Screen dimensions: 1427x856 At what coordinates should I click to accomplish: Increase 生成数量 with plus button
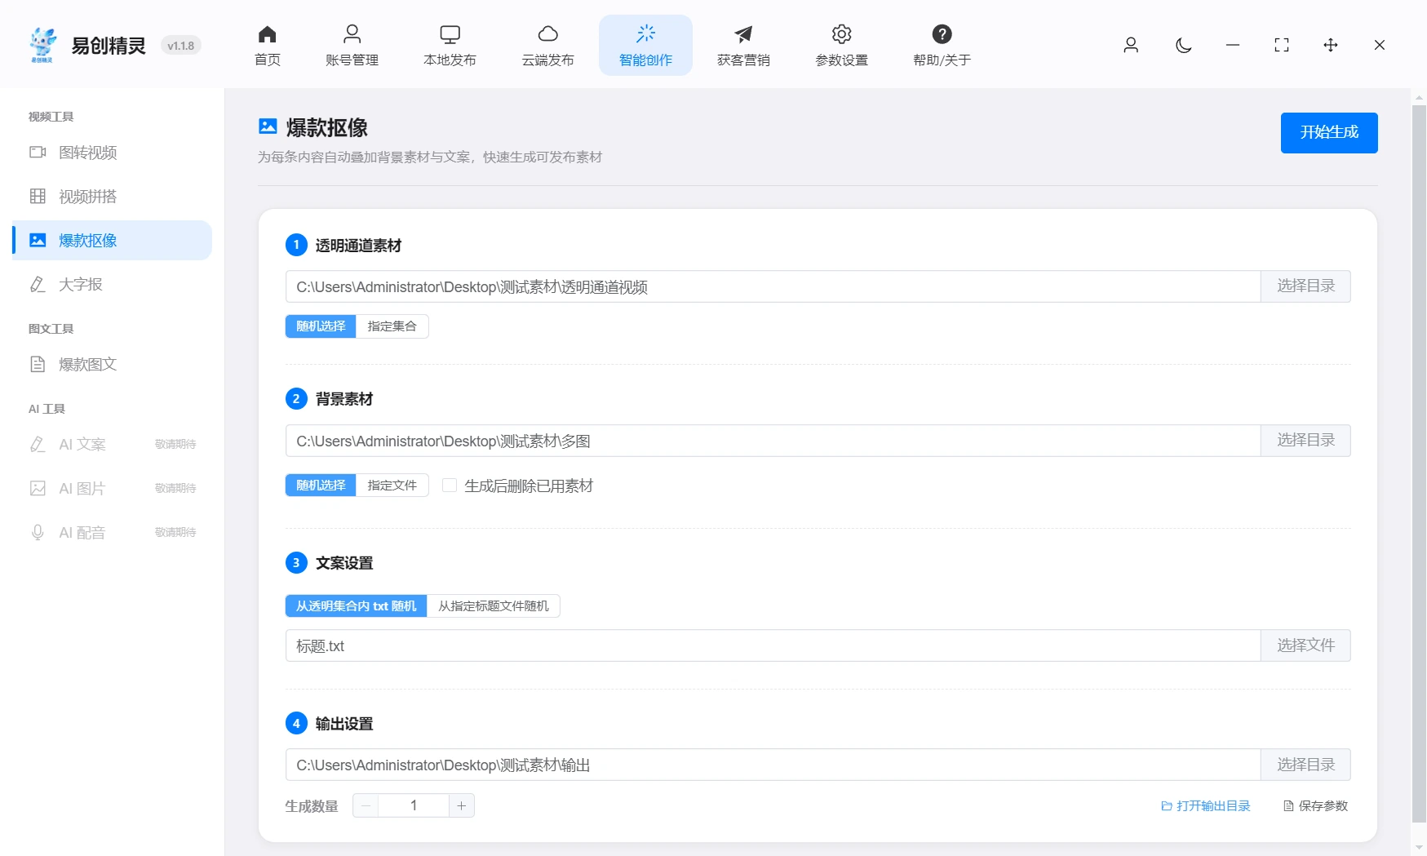462,806
